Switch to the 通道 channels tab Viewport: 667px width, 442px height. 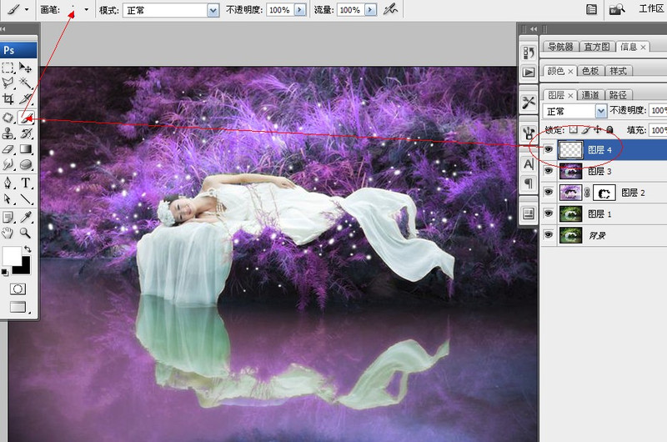click(x=590, y=95)
